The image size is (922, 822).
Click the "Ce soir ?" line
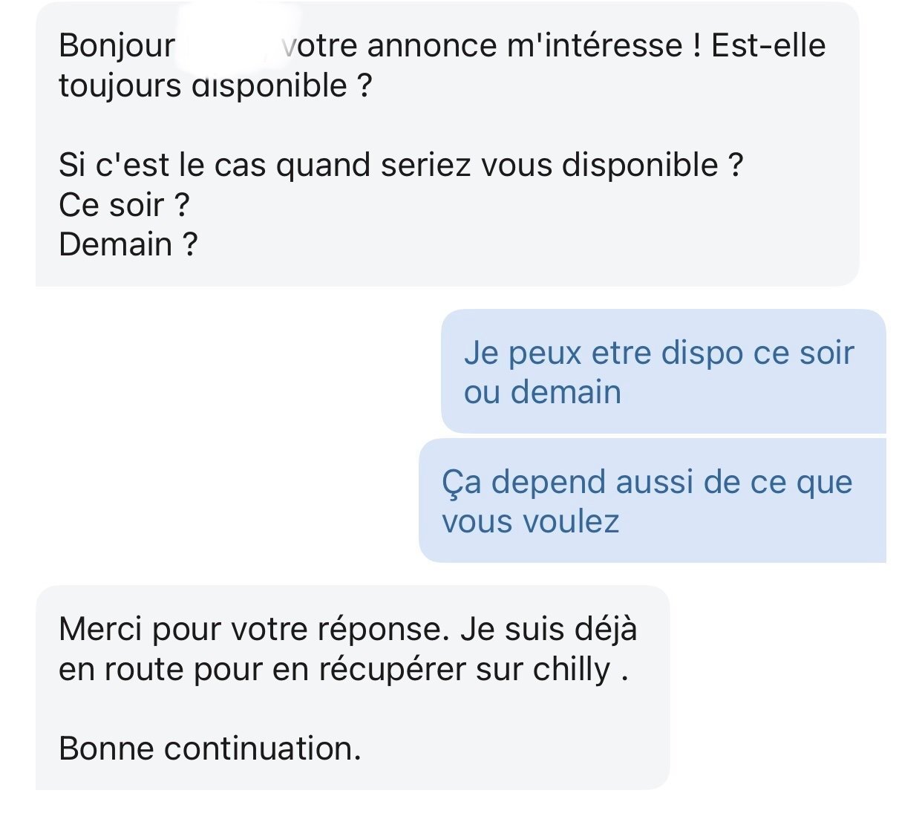click(x=124, y=205)
